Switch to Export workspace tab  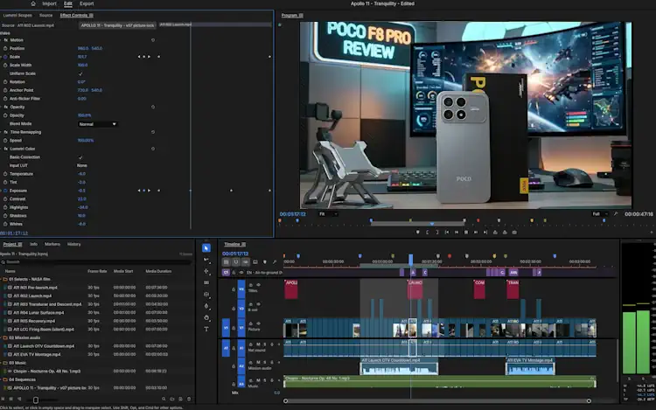point(87,3)
